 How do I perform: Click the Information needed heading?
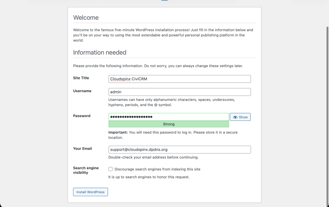click(x=100, y=52)
